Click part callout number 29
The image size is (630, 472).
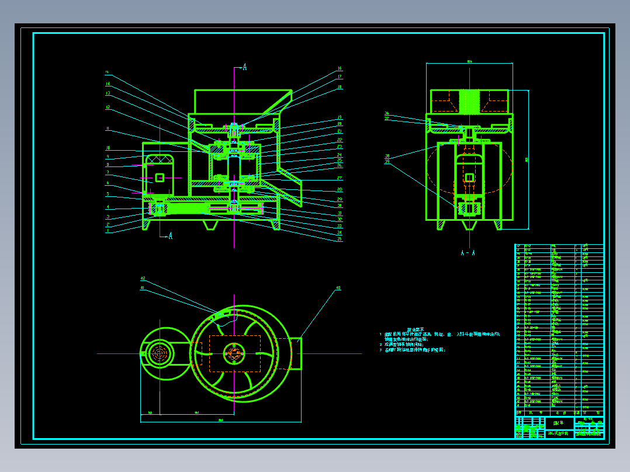(x=340, y=199)
